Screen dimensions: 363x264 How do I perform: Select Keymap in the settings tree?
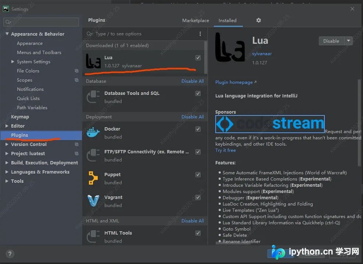(20, 117)
